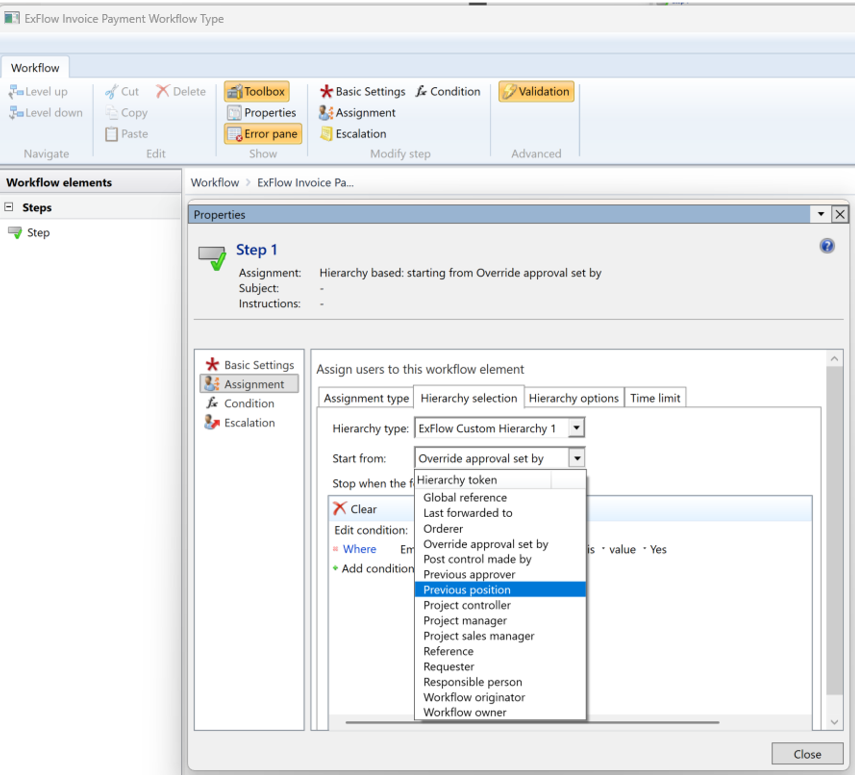This screenshot has height=775, width=855.
Task: Click the Level down ribbon button
Action: tap(46, 112)
